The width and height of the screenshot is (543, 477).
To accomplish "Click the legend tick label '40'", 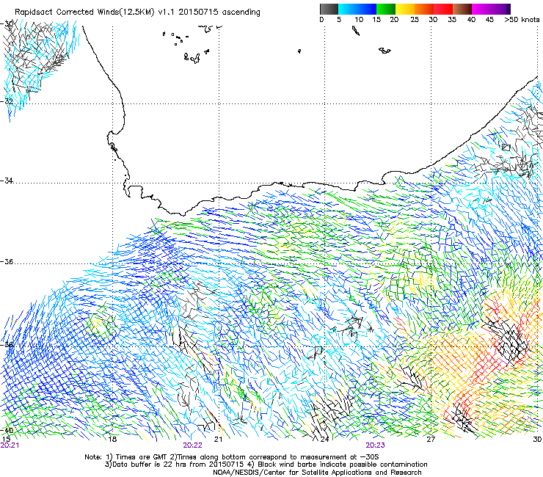I will (x=471, y=20).
